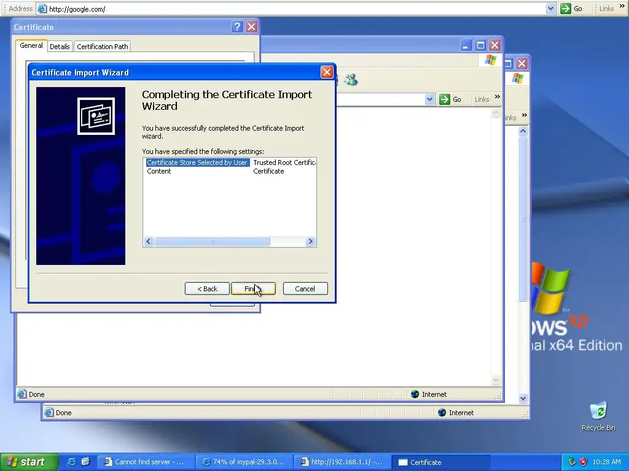Click Go button next to google.com address
The width and height of the screenshot is (629, 471).
tap(571, 9)
